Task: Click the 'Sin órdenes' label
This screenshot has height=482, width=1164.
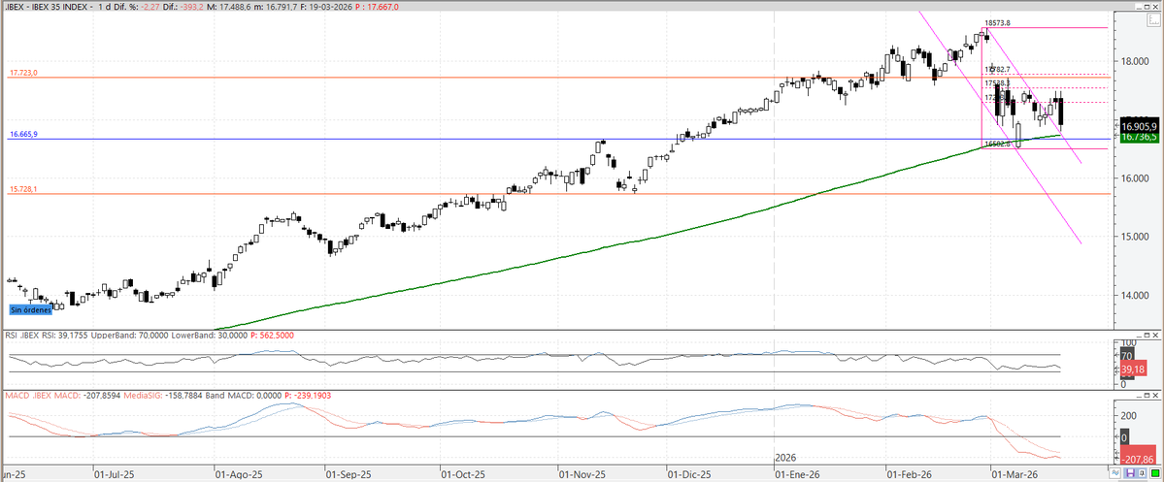Action: (30, 310)
